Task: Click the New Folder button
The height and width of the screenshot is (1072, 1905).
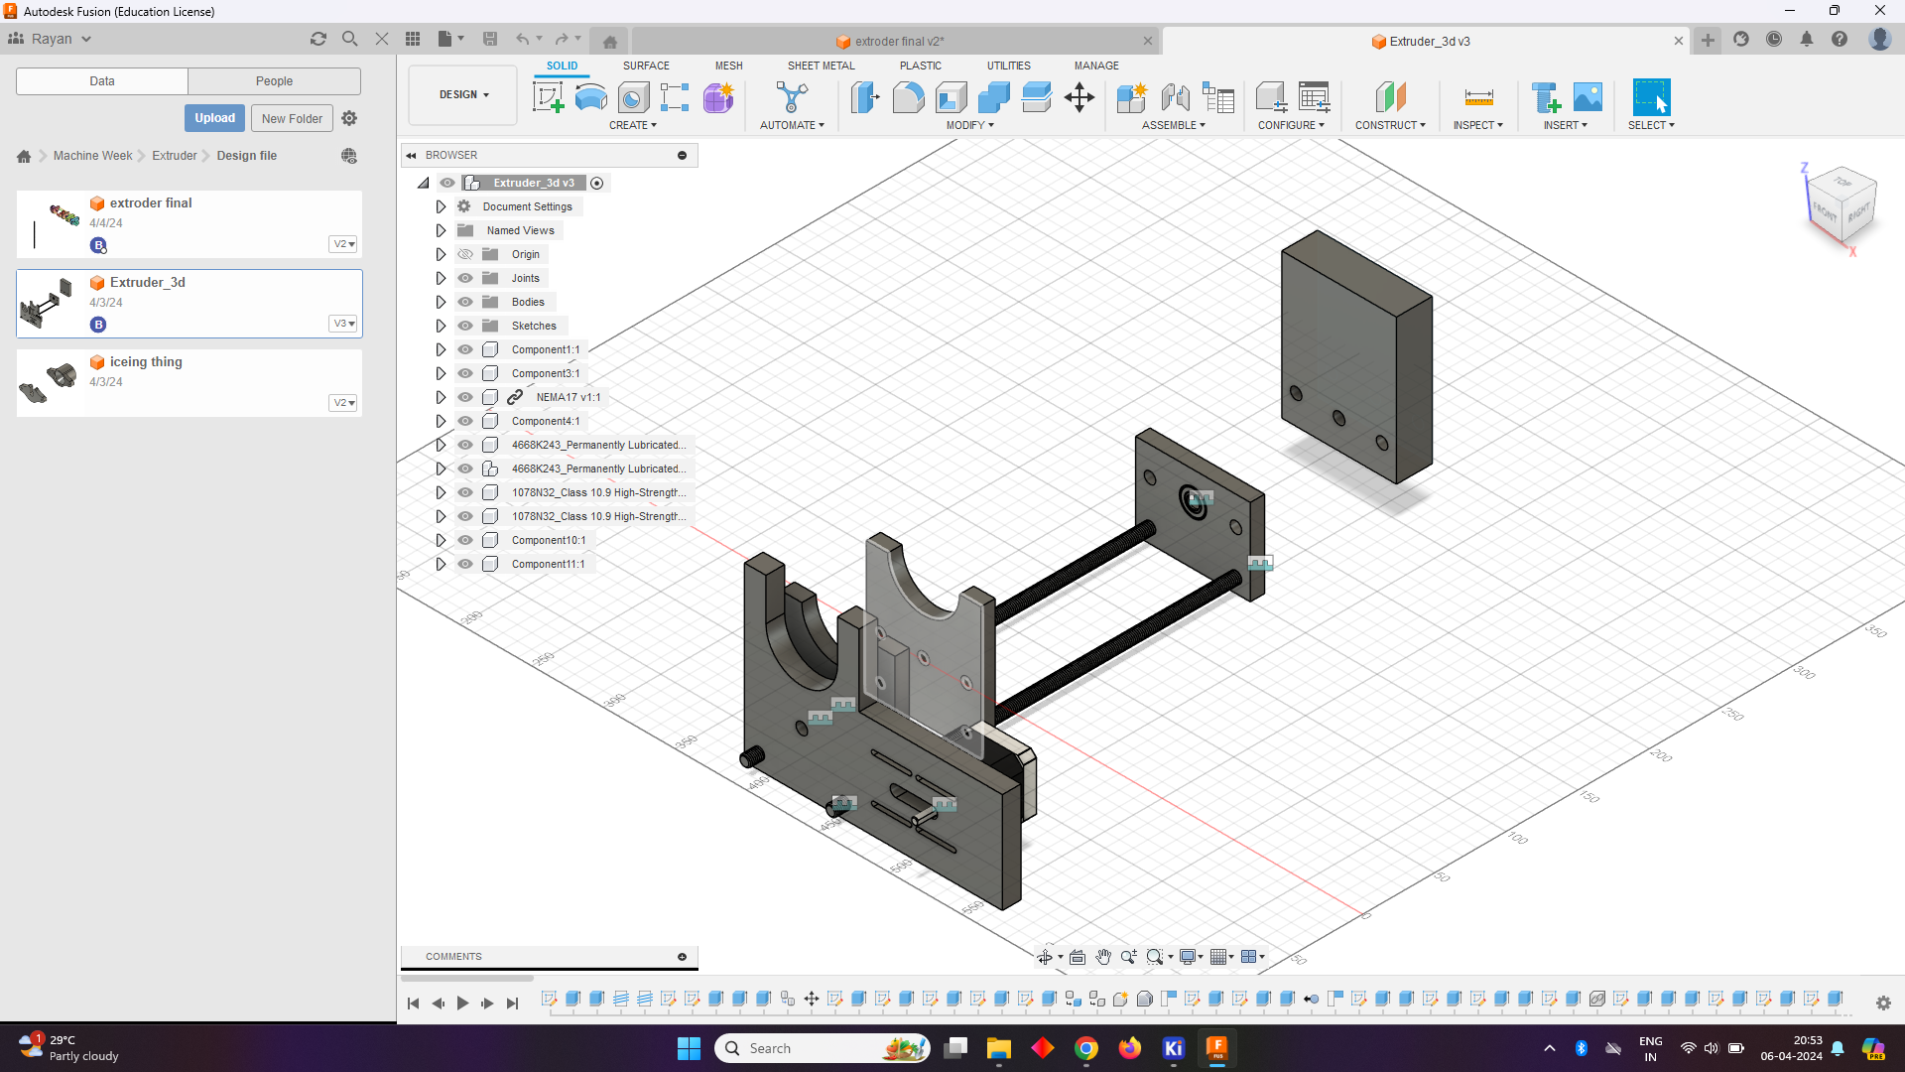Action: click(292, 118)
